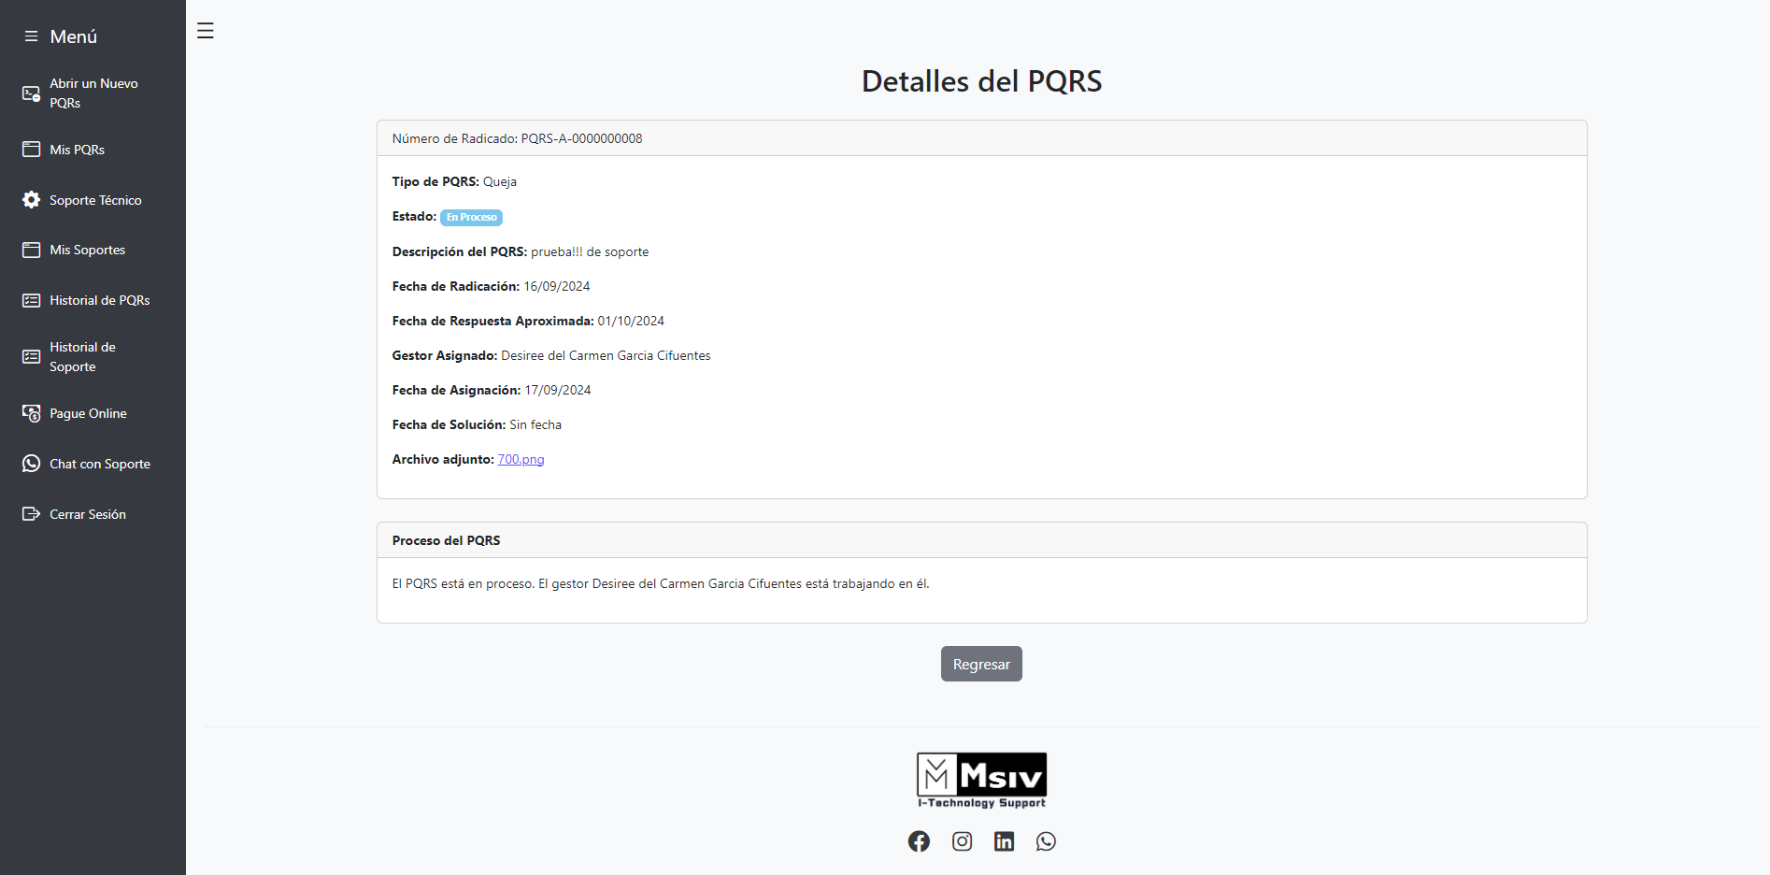Image resolution: width=1770 pixels, height=875 pixels.
Task: Click the LinkedIn icon in footer
Action: coord(1004,841)
